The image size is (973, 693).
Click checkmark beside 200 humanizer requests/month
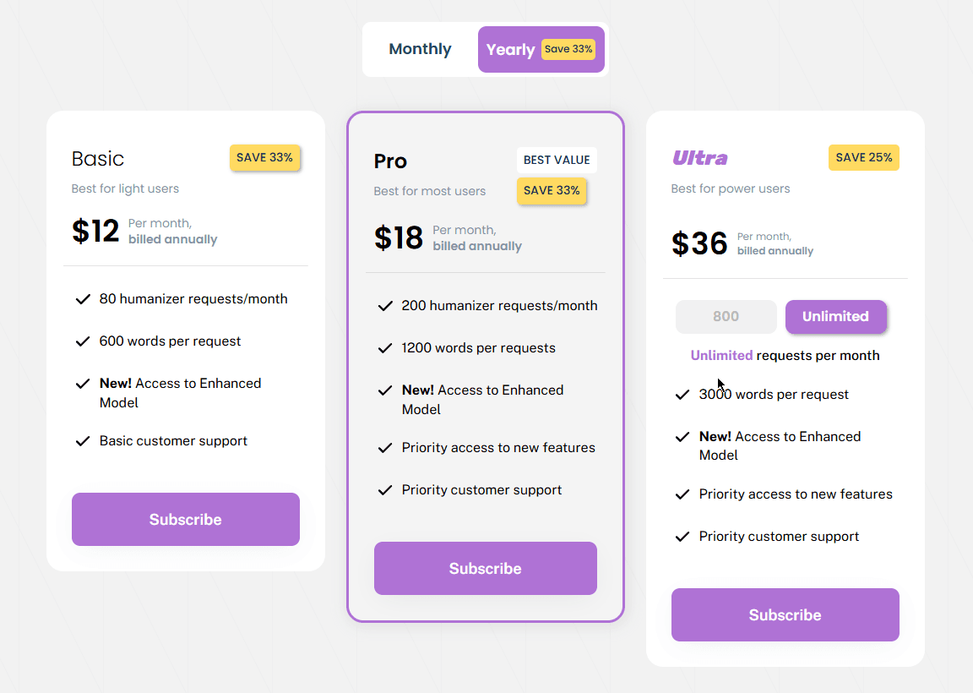coord(385,306)
